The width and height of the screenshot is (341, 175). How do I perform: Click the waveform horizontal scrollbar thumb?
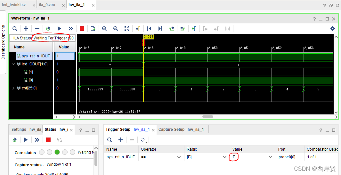tap(208, 117)
